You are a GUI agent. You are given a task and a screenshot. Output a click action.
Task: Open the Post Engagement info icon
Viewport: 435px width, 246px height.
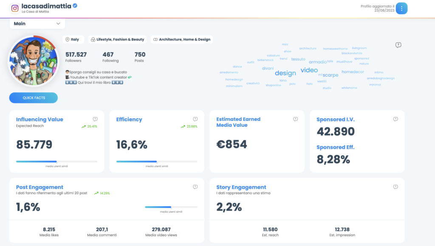click(x=195, y=187)
